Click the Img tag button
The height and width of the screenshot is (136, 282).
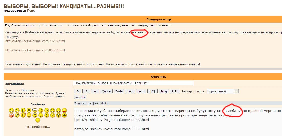click(164, 91)
